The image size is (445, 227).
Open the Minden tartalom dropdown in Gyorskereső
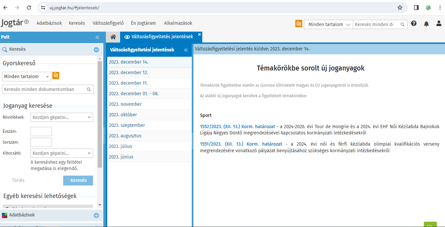point(27,76)
